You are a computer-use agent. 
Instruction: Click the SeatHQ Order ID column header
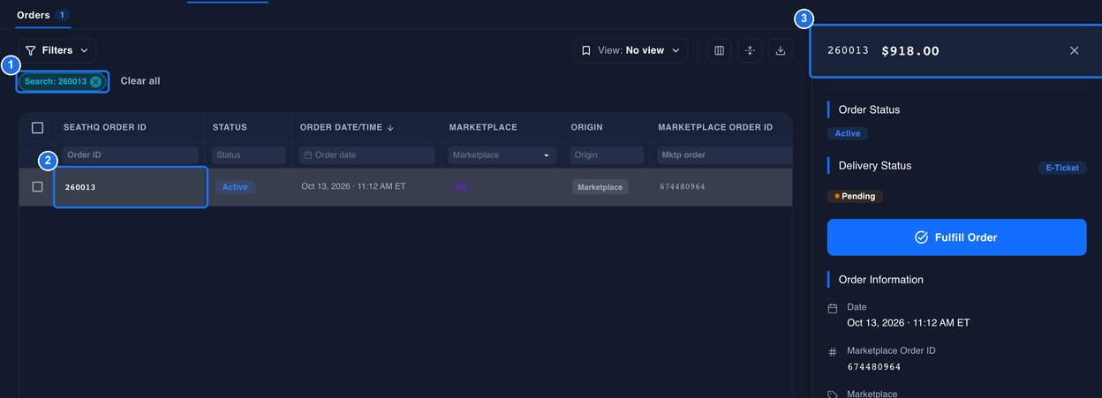pos(105,127)
